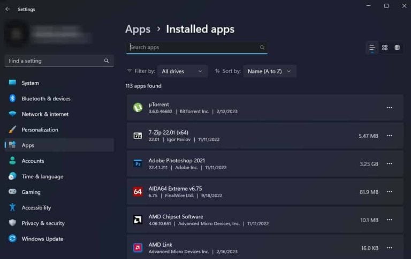Click the AIDA64 Extreme icon
This screenshot has width=411, height=259.
click(138, 192)
